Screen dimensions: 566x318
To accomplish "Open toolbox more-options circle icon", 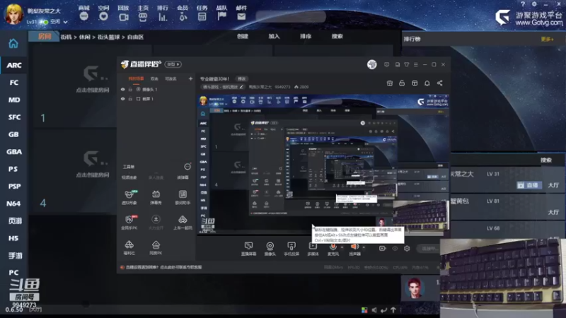I will (x=187, y=167).
